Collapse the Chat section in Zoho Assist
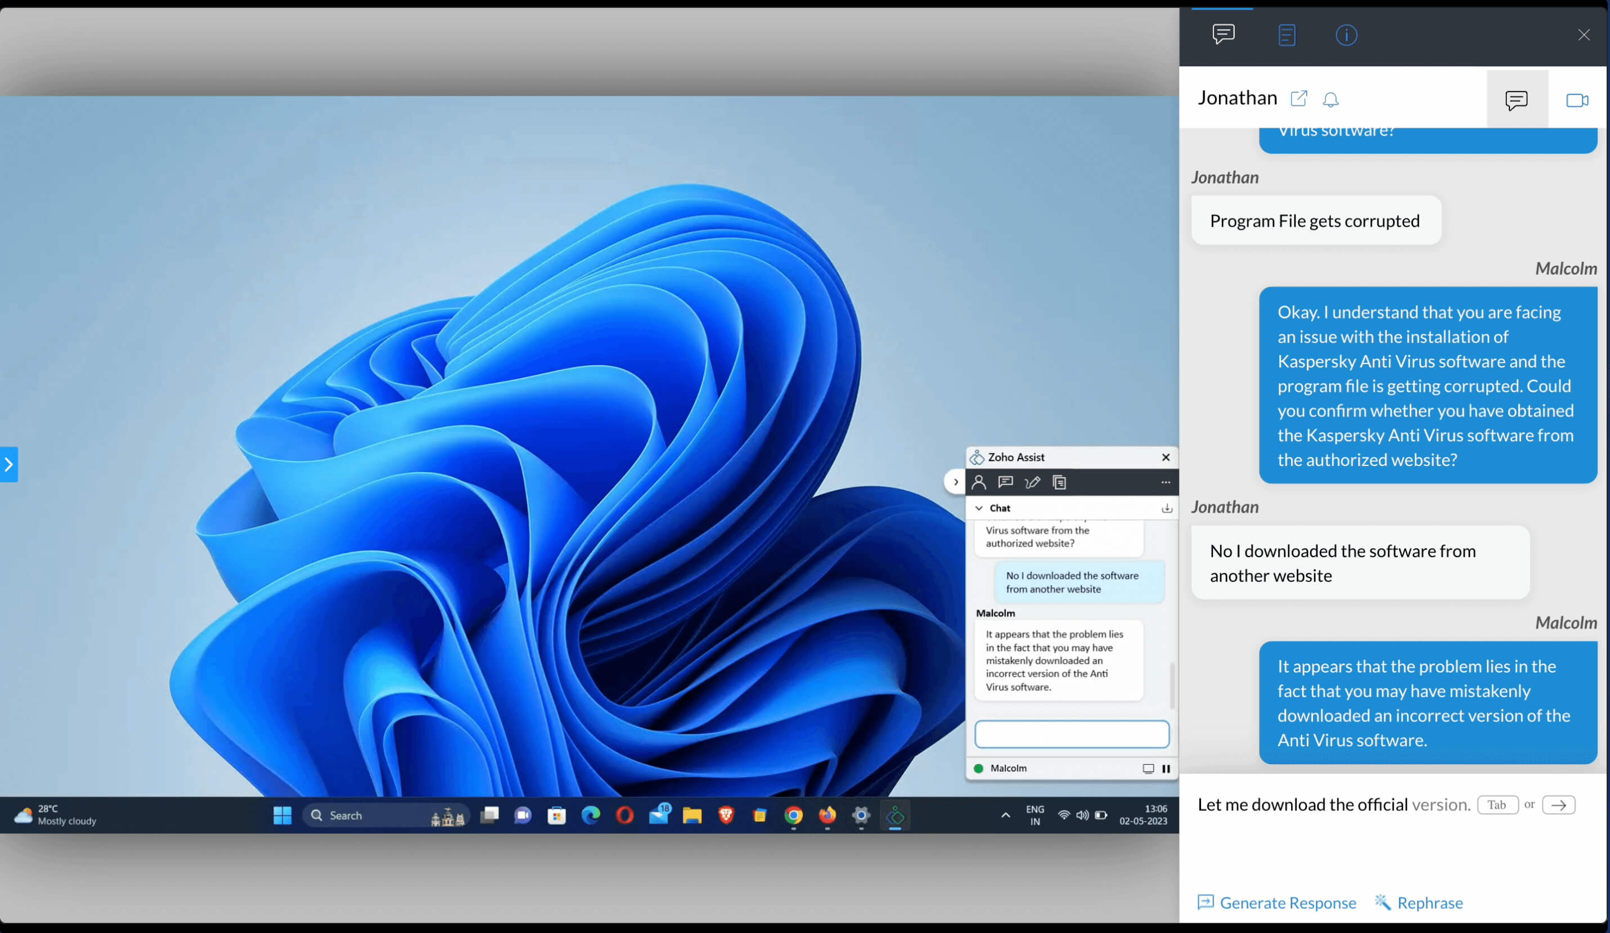The width and height of the screenshot is (1610, 933). [979, 508]
